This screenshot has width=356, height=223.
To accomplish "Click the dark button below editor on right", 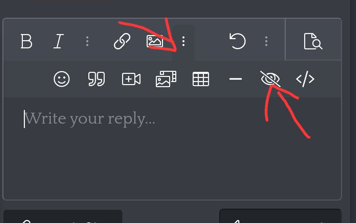I will coord(280,216).
